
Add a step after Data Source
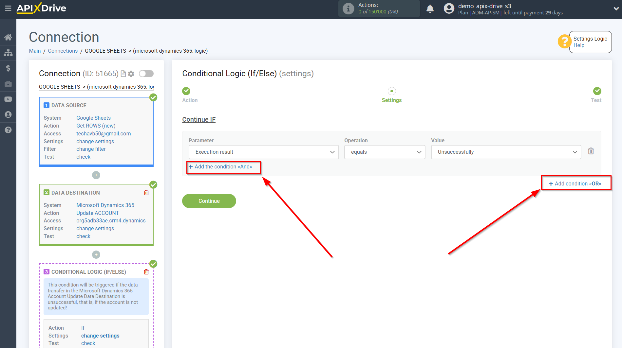[x=96, y=175]
